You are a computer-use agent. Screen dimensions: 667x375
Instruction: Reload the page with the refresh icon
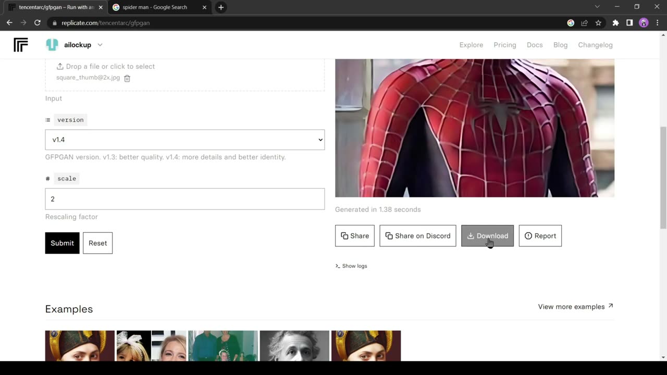pyautogui.click(x=38, y=23)
